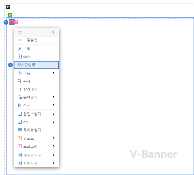Click the pencil icon for 수정
Viewport: 194px width, 175px height.
tap(20, 49)
